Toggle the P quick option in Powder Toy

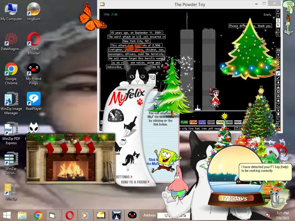click(278, 11)
